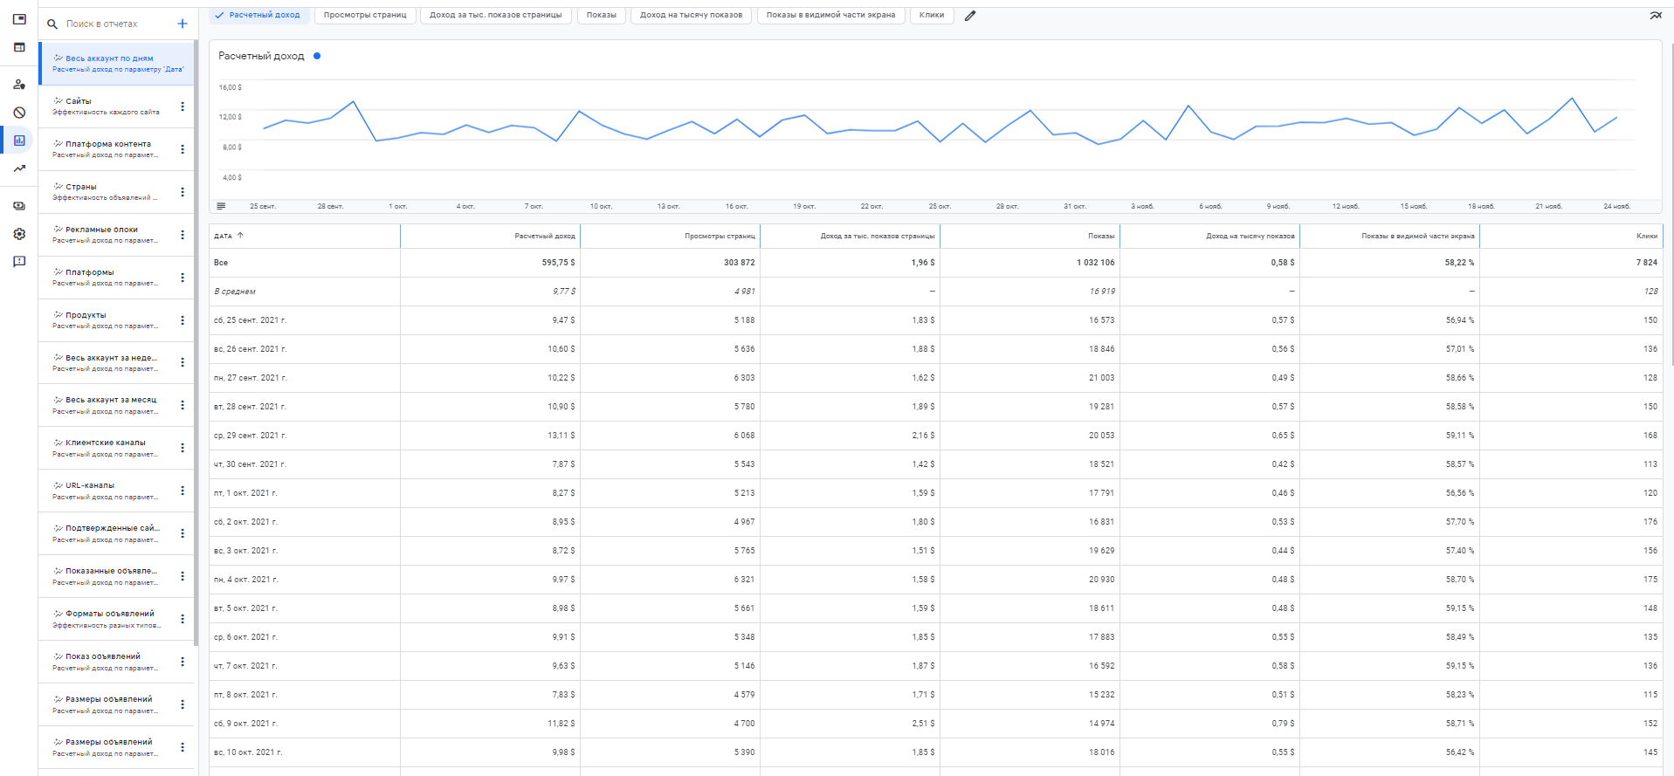Viewport: 1674px width, 776px height.
Task: Click the chart type icon at top right
Action: point(1655,16)
